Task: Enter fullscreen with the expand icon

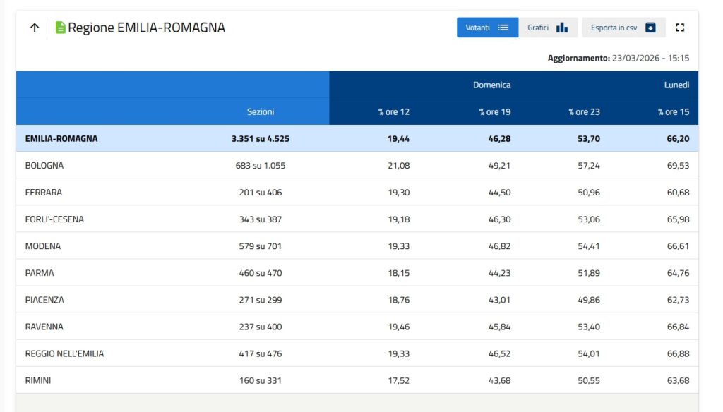Action: 681,28
